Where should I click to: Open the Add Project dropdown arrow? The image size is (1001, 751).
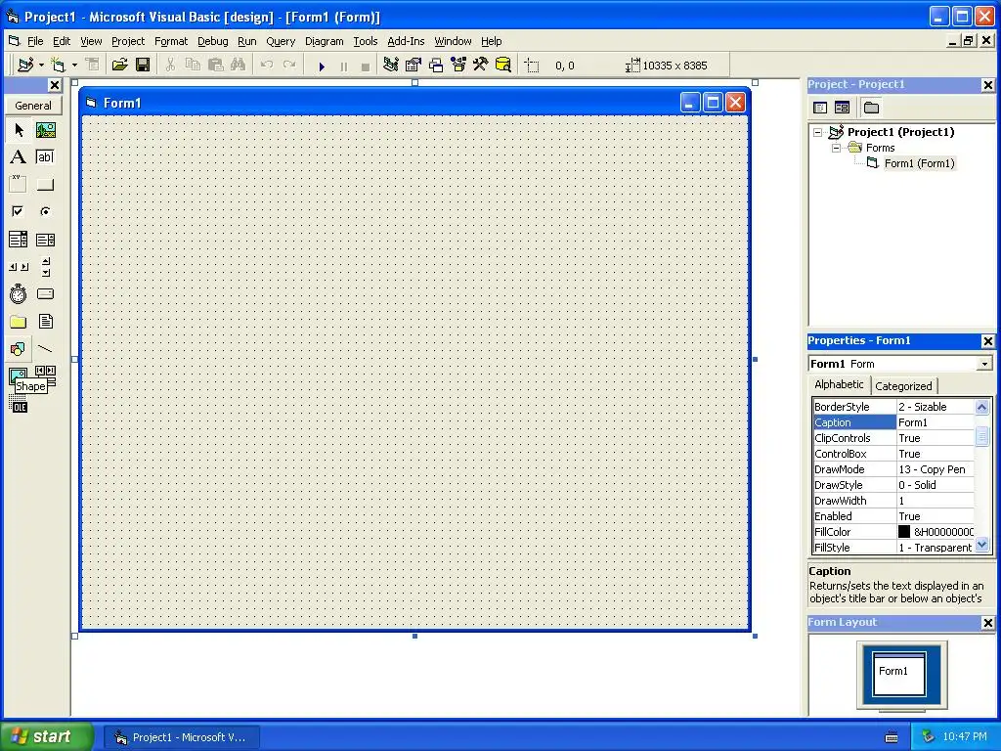pos(41,66)
